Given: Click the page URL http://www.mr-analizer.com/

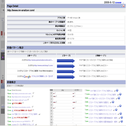Looking at the screenshot, I should [21, 10].
